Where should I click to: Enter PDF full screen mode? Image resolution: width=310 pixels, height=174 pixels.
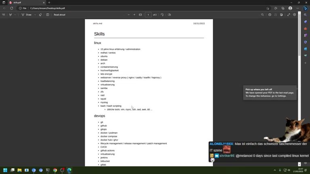point(289,15)
